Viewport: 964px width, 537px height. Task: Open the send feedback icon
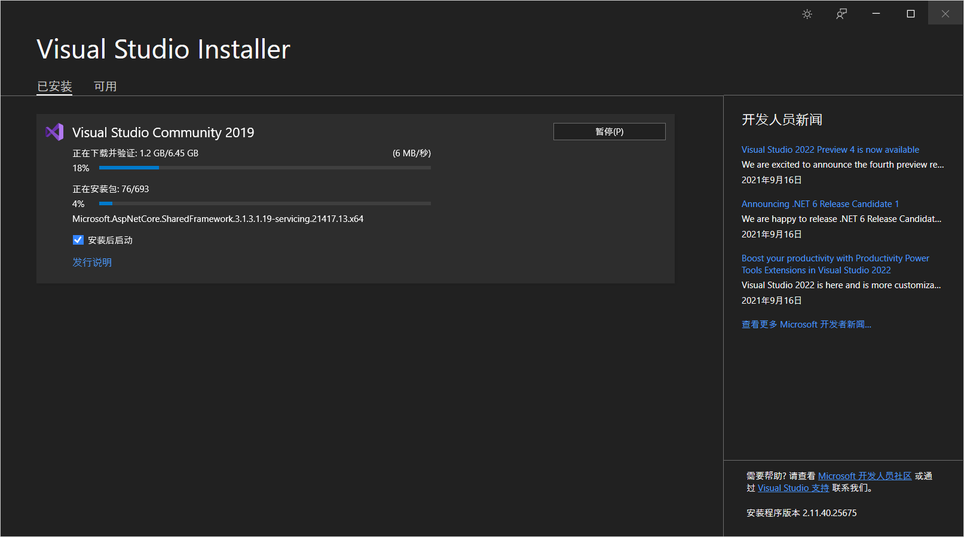[x=841, y=14]
